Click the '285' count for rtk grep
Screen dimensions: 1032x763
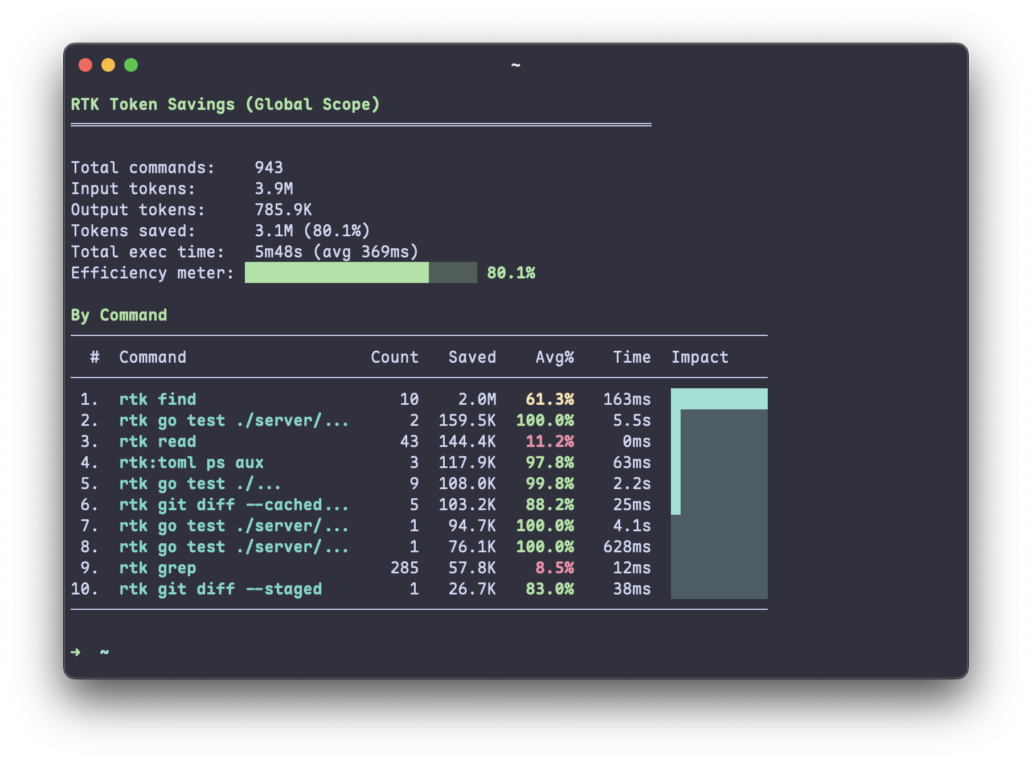point(404,568)
